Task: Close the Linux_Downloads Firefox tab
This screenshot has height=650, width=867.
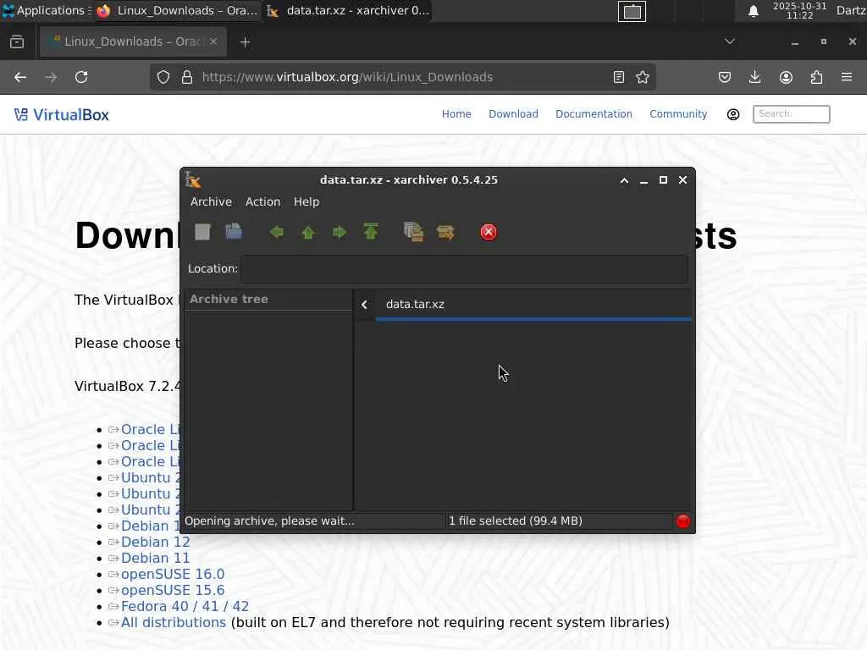Action: [213, 41]
